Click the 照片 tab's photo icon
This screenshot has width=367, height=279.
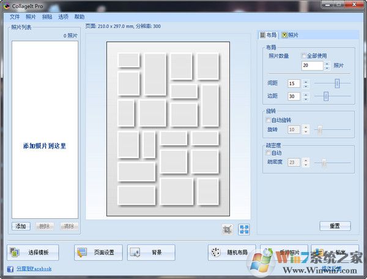point(284,35)
